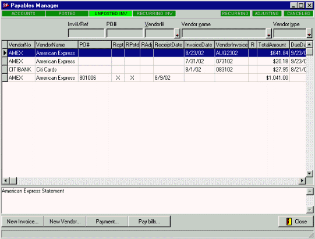Click the Pay bills... button
The width and height of the screenshot is (315, 239).
(x=149, y=222)
